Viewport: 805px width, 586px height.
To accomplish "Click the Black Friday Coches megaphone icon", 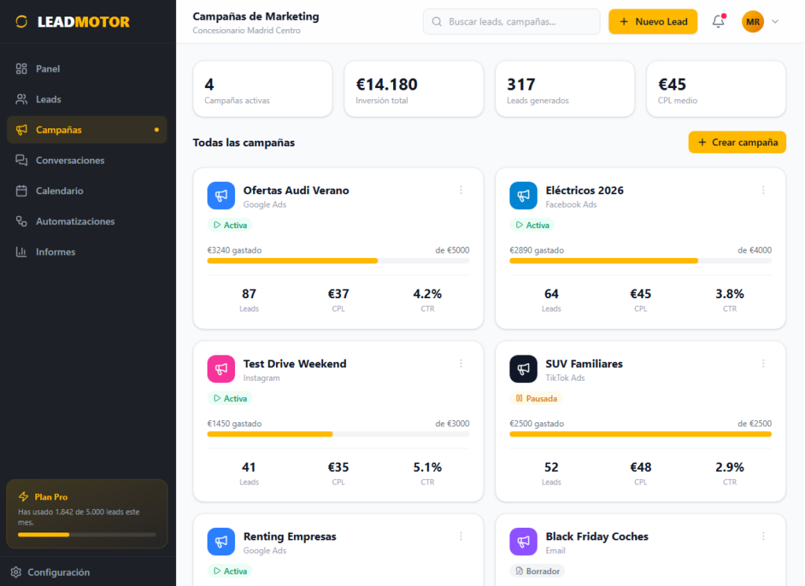I will [523, 542].
